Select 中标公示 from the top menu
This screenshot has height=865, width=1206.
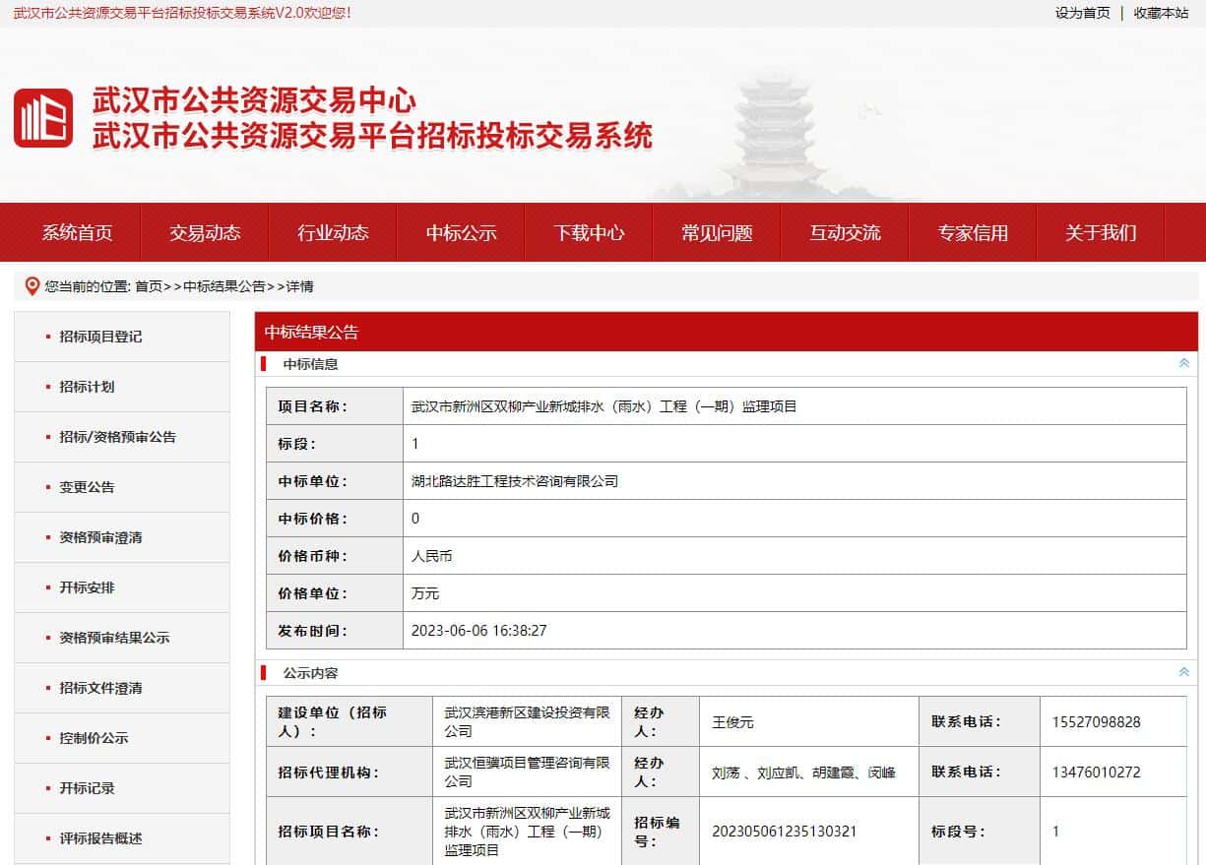461,233
